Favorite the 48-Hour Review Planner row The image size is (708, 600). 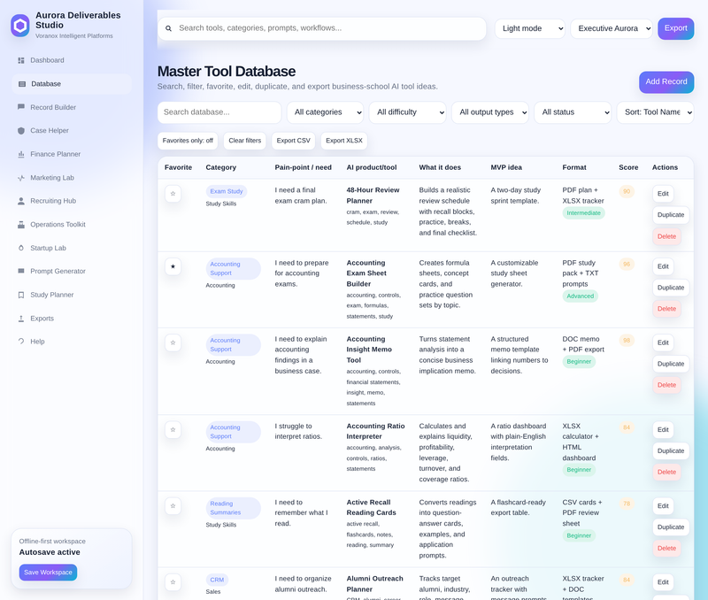(x=173, y=194)
